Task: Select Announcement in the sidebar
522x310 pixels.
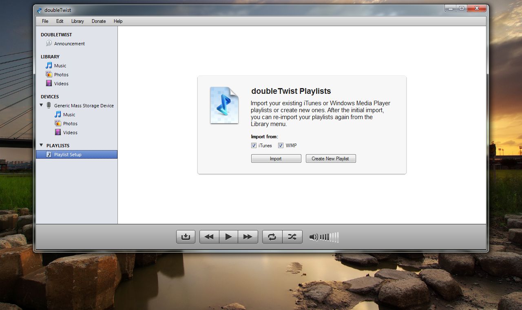Action: click(x=69, y=44)
